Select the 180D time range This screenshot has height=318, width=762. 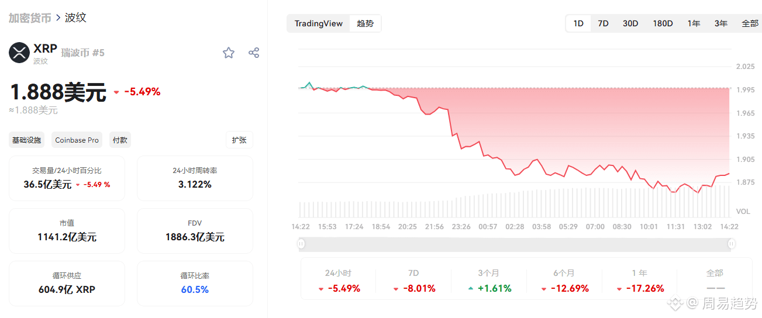[663, 23]
